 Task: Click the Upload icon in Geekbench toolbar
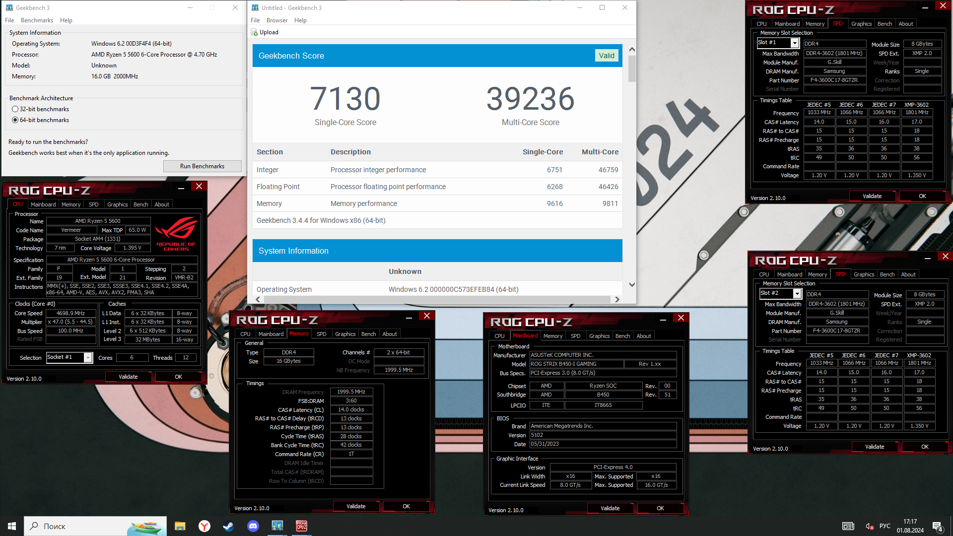click(254, 32)
